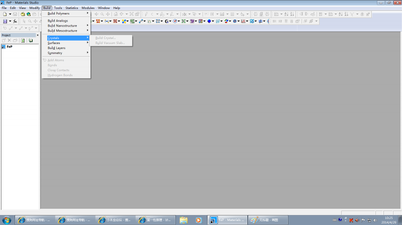Image resolution: width=402 pixels, height=225 pixels.
Task: Click the red graph chart module icon
Action: click(243, 21)
